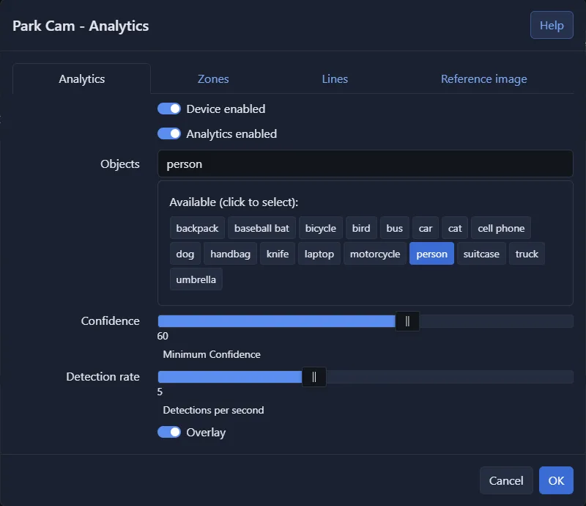586x506 pixels.
Task: Add bus to detected objects
Action: pos(394,228)
